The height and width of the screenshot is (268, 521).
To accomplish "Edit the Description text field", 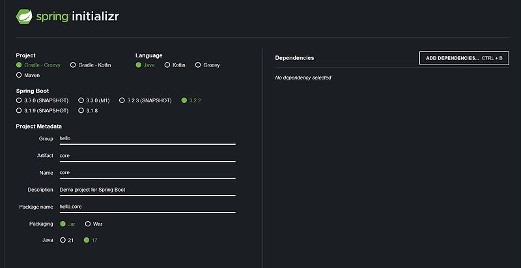I will pos(148,190).
